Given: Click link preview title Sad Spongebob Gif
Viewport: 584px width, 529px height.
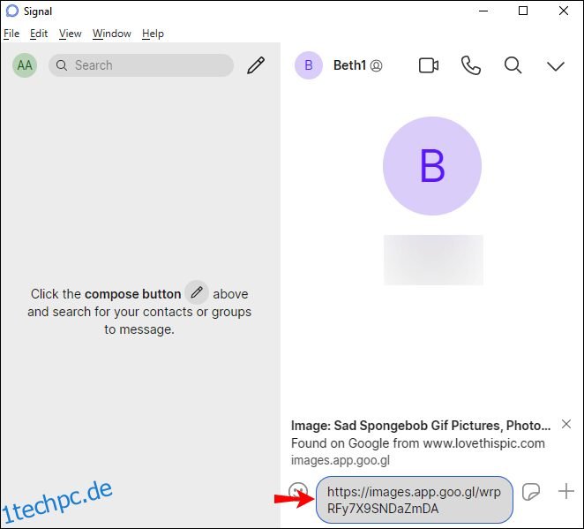Looking at the screenshot, I should (421, 426).
